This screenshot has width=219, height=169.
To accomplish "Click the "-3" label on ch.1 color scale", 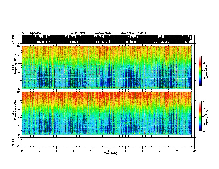I will (x=204, y=56).
